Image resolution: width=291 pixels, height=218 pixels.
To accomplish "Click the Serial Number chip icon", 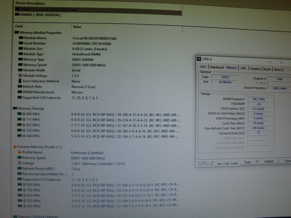I will tap(21, 43).
